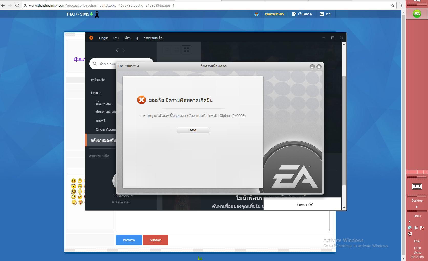
Task: Select the large grid view icon in Origin
Action: (x=187, y=50)
